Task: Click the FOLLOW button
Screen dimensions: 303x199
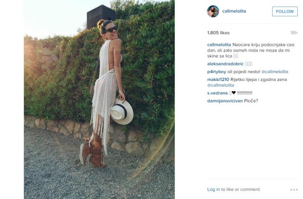Action: 285,11
